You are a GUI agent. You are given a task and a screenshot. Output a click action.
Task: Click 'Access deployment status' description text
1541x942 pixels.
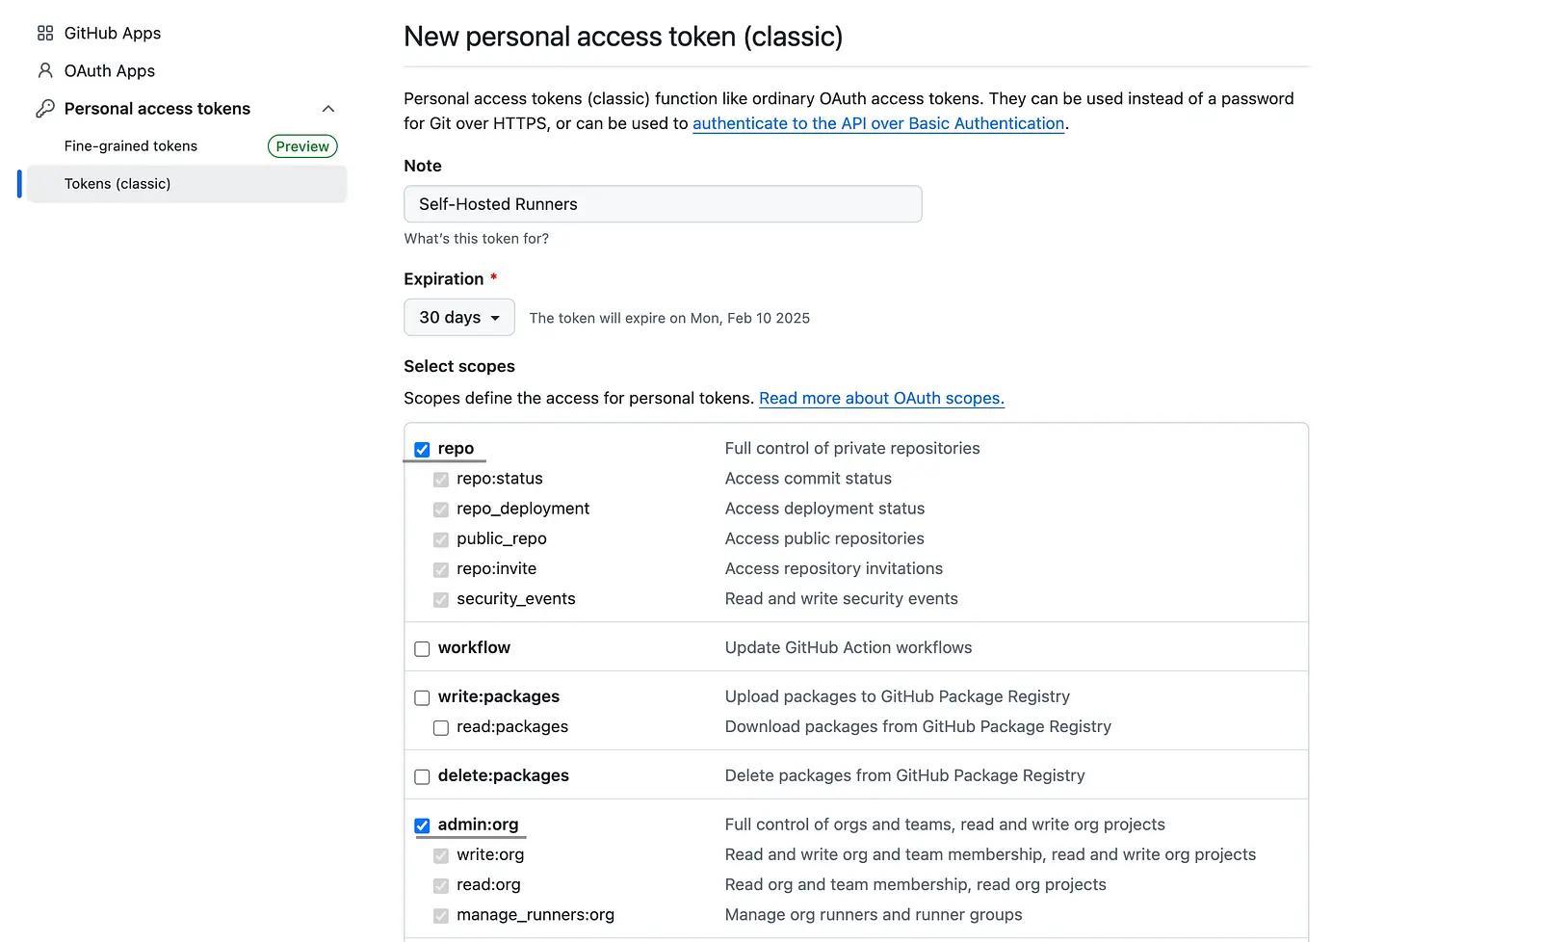pyautogui.click(x=824, y=509)
